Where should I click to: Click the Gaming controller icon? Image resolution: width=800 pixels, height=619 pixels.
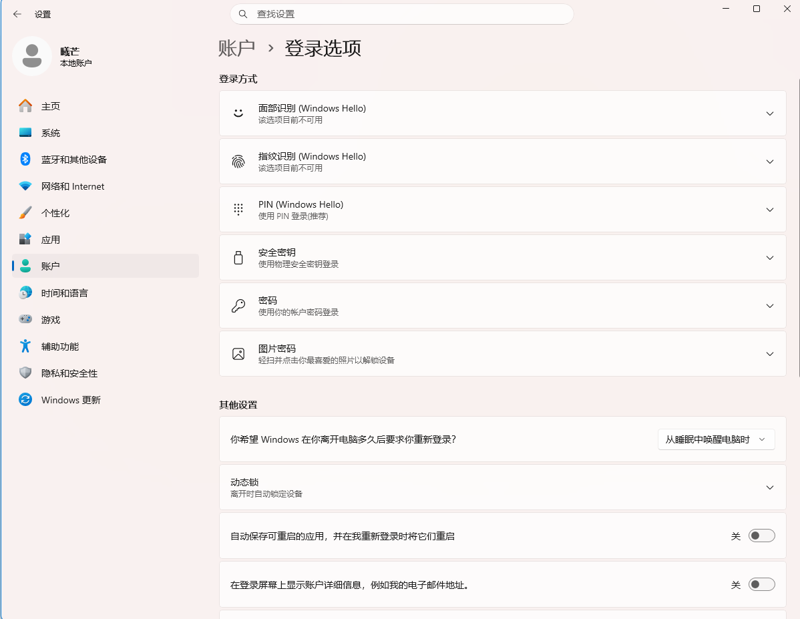click(25, 319)
